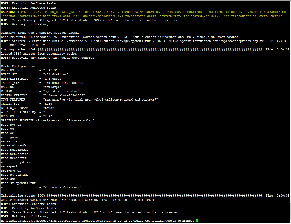Image resolution: width=291 pixels, height=224 pixels.
Task: Click the TUNE_FEATURES value string
Action: [x=101, y=99]
